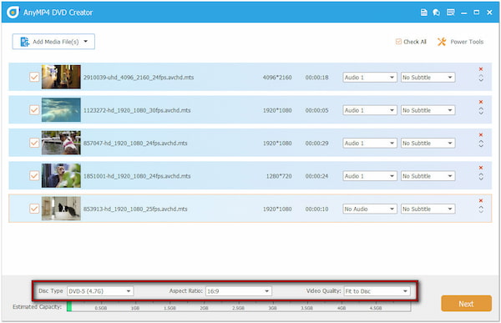Click filename 1851001-hd_1920_1080_24fps.avchd.mts
The width and height of the screenshot is (501, 323).
pyautogui.click(x=137, y=176)
